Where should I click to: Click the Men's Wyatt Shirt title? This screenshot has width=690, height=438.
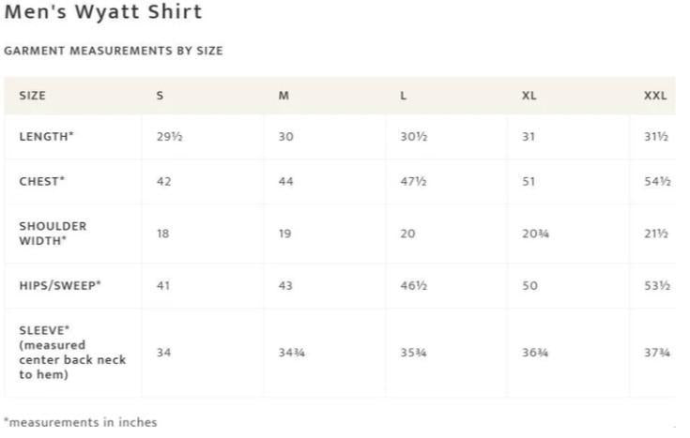pos(103,12)
